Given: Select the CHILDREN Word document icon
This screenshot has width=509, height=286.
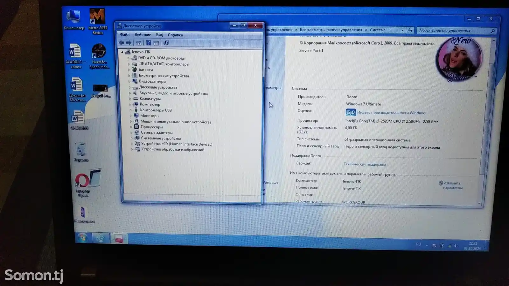Looking at the screenshot, I should click(79, 120).
